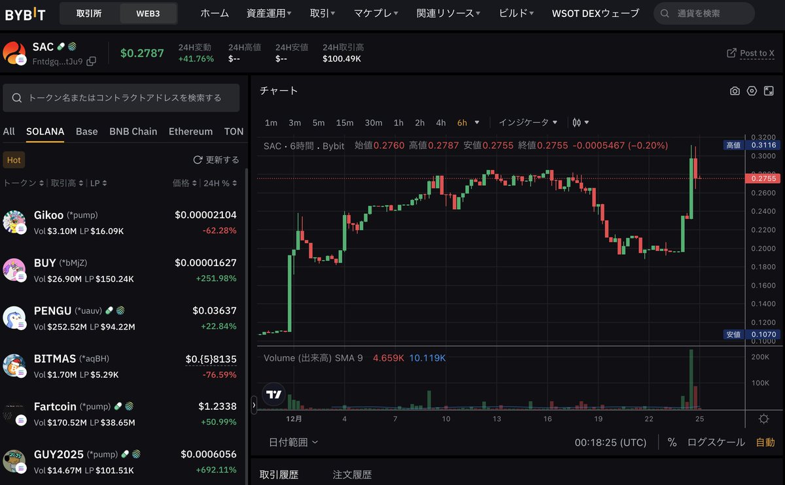Click the Fartcoin token avatar

coord(14,413)
